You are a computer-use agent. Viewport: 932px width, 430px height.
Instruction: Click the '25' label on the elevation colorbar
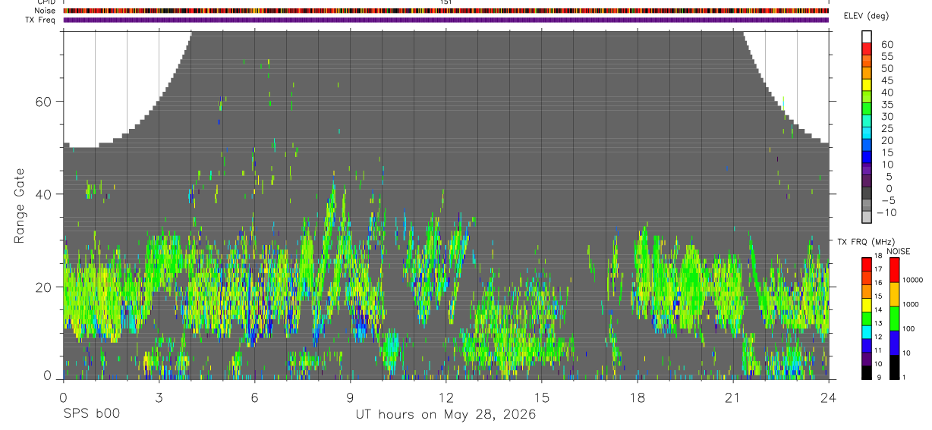coord(886,129)
